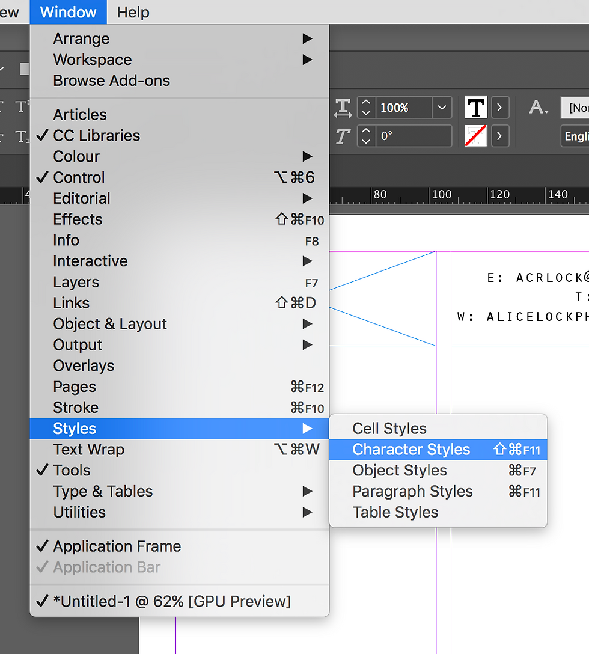Image resolution: width=589 pixels, height=654 pixels.
Task: Select the highlighted Styles menu item
Action: tap(179, 429)
